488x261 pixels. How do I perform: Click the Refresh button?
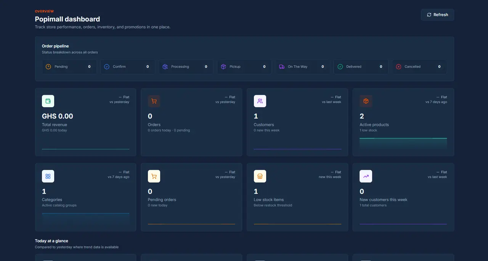[x=437, y=15]
